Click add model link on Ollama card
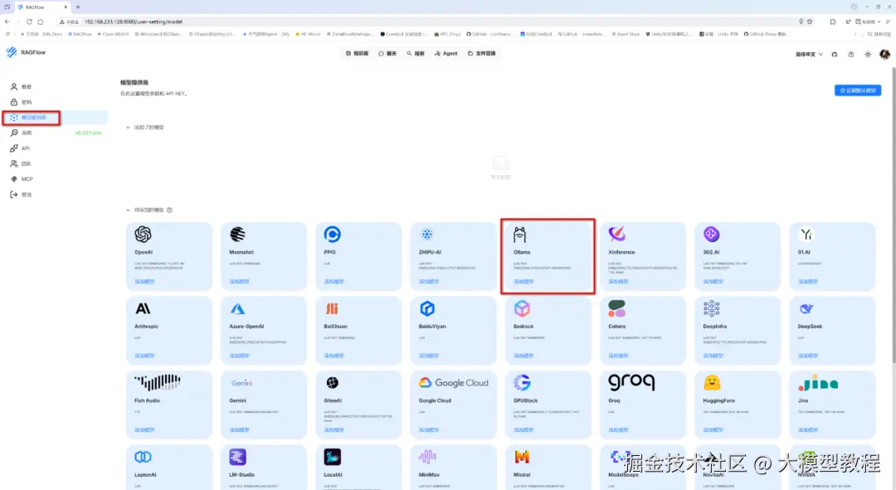The height and width of the screenshot is (490, 896). coord(523,282)
